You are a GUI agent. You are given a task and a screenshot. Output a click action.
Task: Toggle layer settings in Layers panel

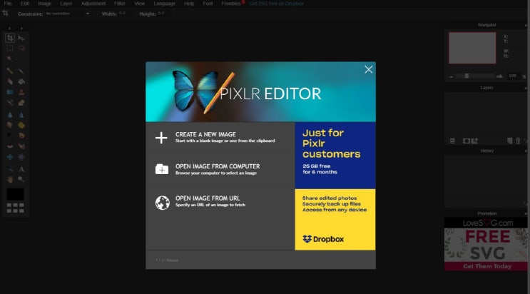tap(452, 141)
